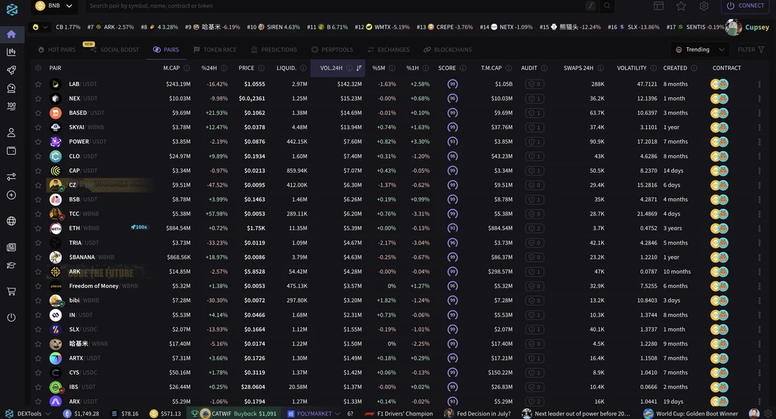This screenshot has width=776, height=419.
Task: Favorite the LAB/USDT pair star
Action: (38, 84)
